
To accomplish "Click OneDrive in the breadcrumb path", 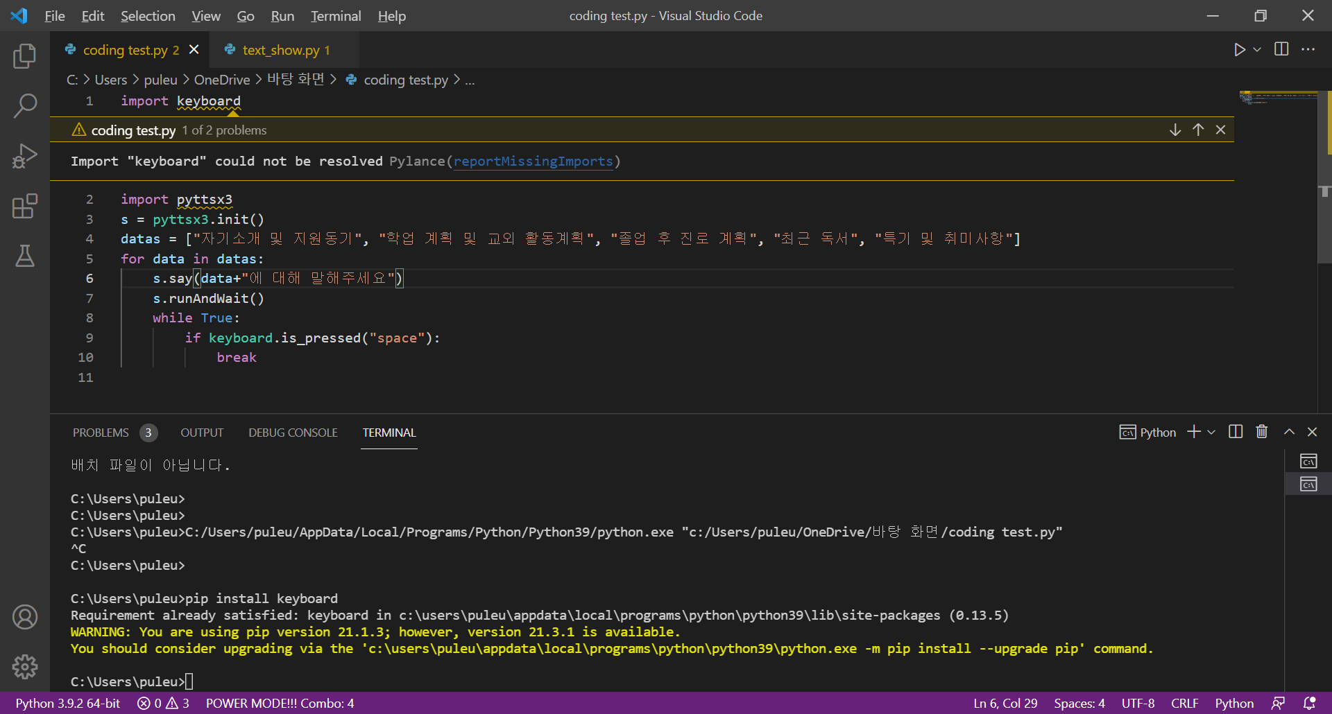I will click(222, 80).
